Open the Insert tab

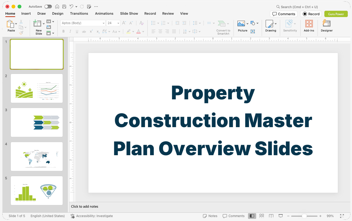tap(26, 14)
